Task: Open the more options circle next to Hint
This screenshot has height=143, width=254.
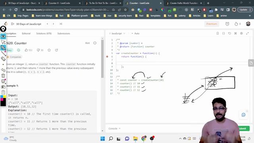Action: [95, 43]
